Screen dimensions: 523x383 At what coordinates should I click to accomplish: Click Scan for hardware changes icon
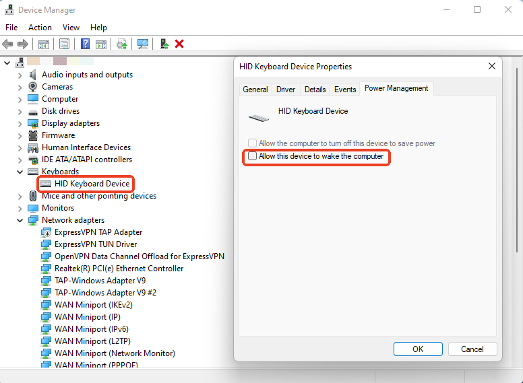[x=143, y=44]
